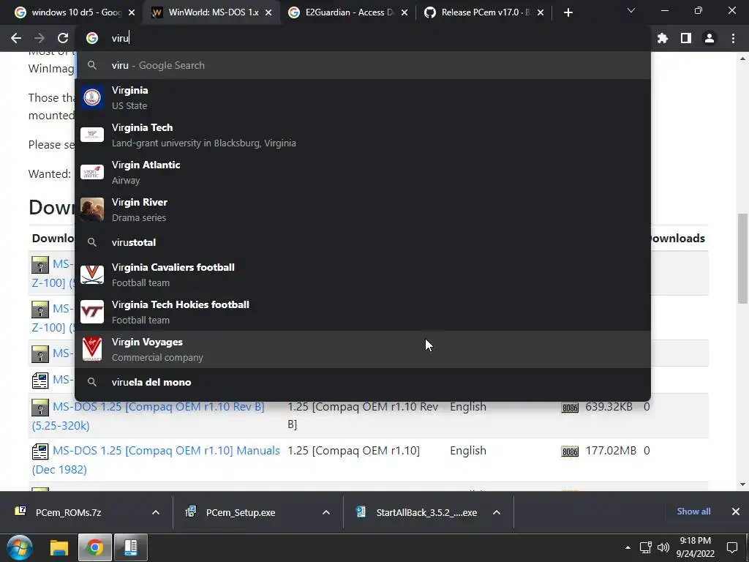Show hidden system tray icons
Image resolution: width=749 pixels, height=562 pixels.
(x=628, y=547)
